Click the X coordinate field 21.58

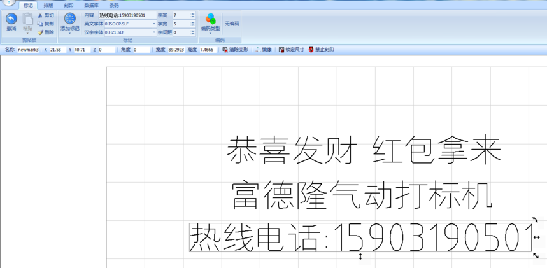pos(57,50)
